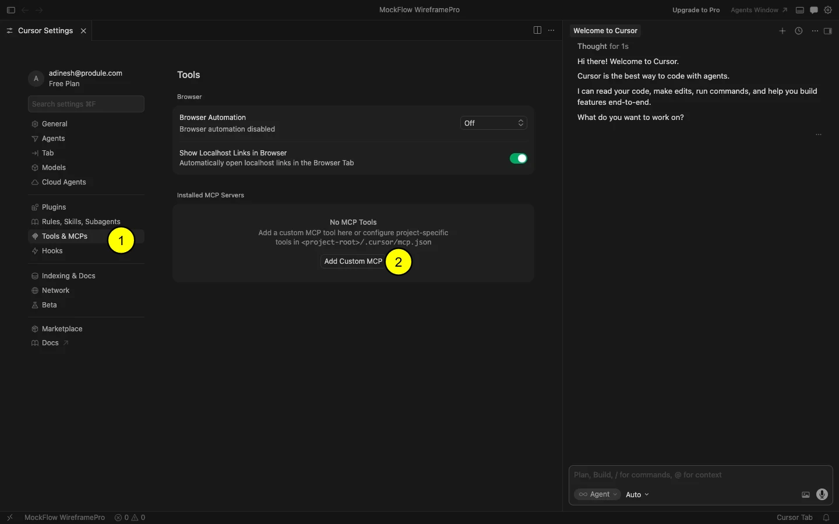The width and height of the screenshot is (839, 524).
Task: Focus the chat prompt input box
Action: 700,475
